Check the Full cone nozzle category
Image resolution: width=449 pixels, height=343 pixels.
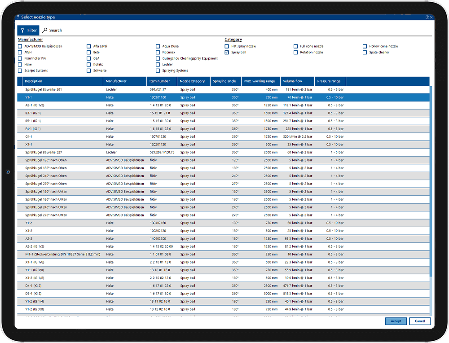coord(295,46)
